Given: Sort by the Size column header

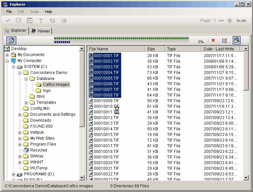Looking at the screenshot, I should click(x=155, y=49).
